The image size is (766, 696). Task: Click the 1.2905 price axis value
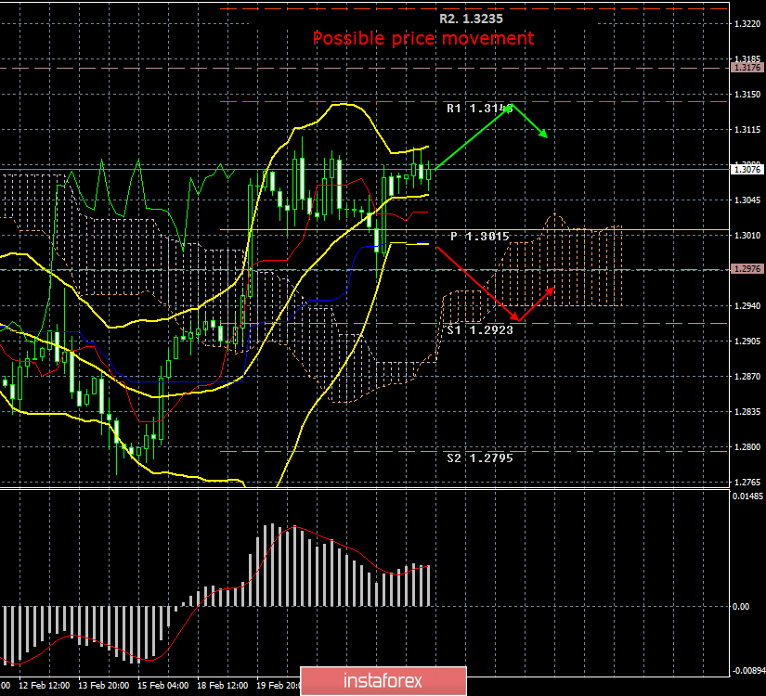(747, 341)
